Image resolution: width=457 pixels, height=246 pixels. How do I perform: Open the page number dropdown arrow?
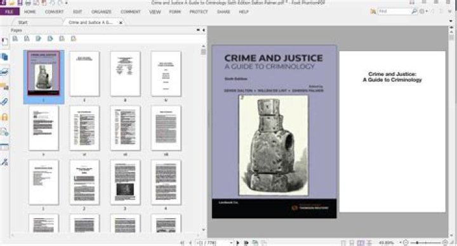[232, 243]
